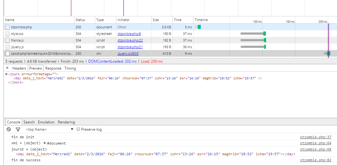Open the Response tab

(x=53, y=68)
